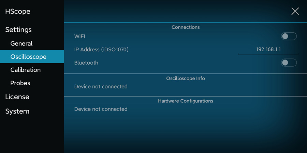Viewport: 307px width, 153px height.
Task: Go to the Calibration settings
Action: (x=26, y=70)
